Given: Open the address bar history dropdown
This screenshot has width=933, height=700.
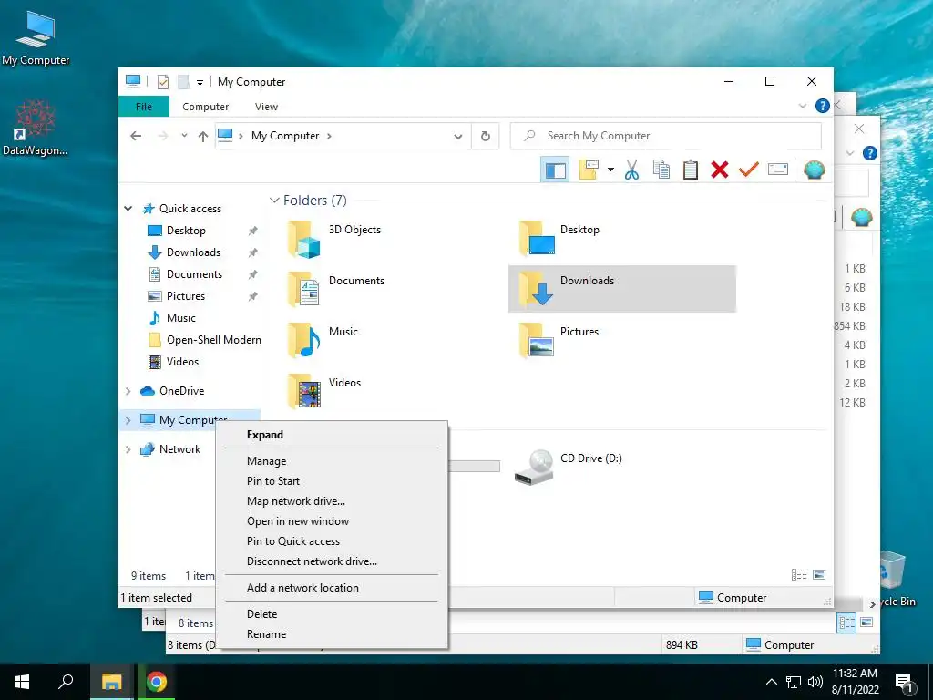Looking at the screenshot, I should 457,137.
